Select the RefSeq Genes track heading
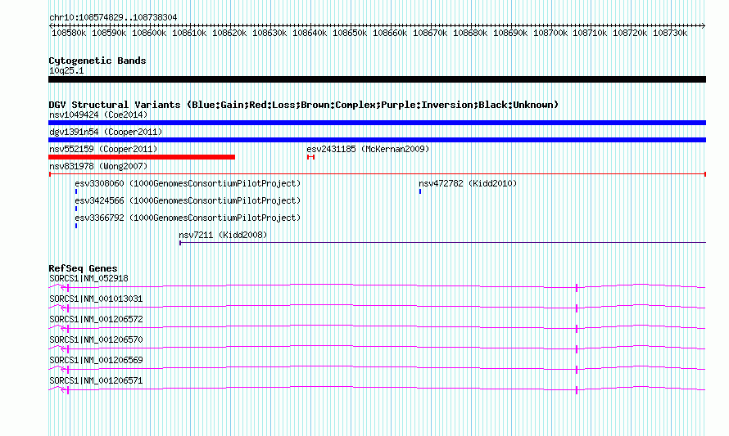The height and width of the screenshot is (436, 729). (83, 268)
